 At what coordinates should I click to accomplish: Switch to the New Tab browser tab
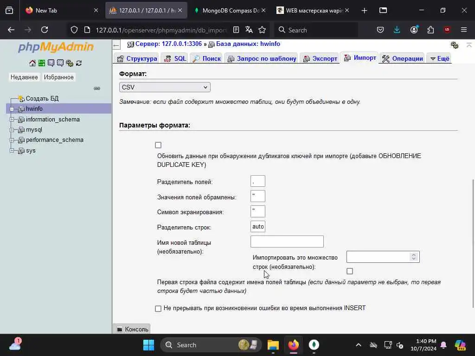click(62, 10)
